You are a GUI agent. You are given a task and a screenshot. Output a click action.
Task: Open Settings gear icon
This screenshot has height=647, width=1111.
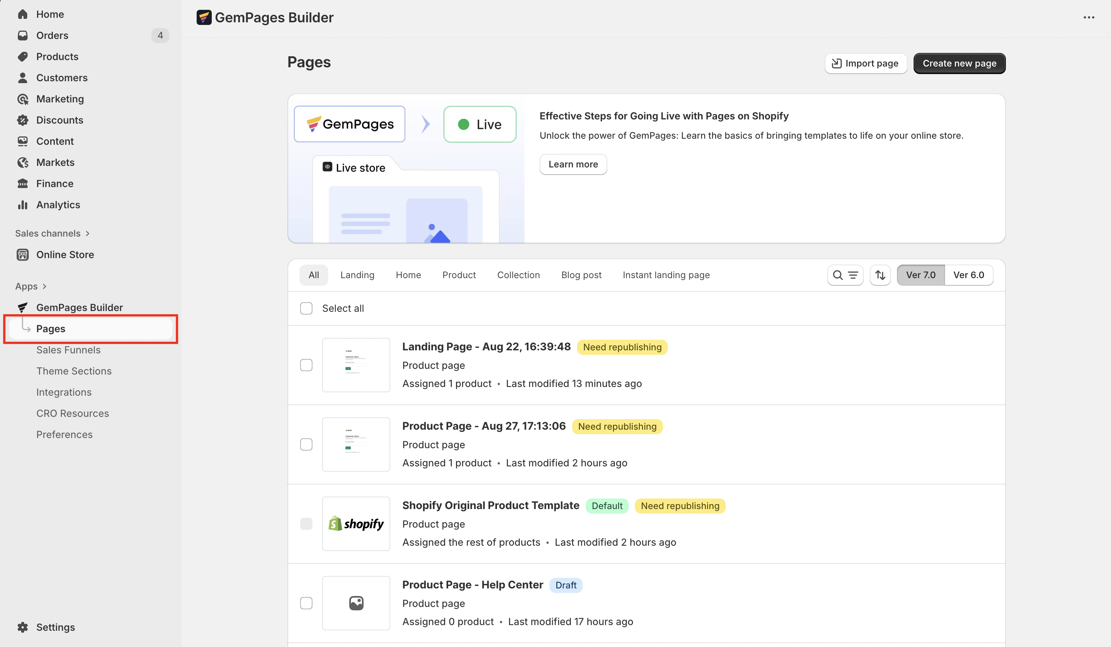click(x=23, y=627)
